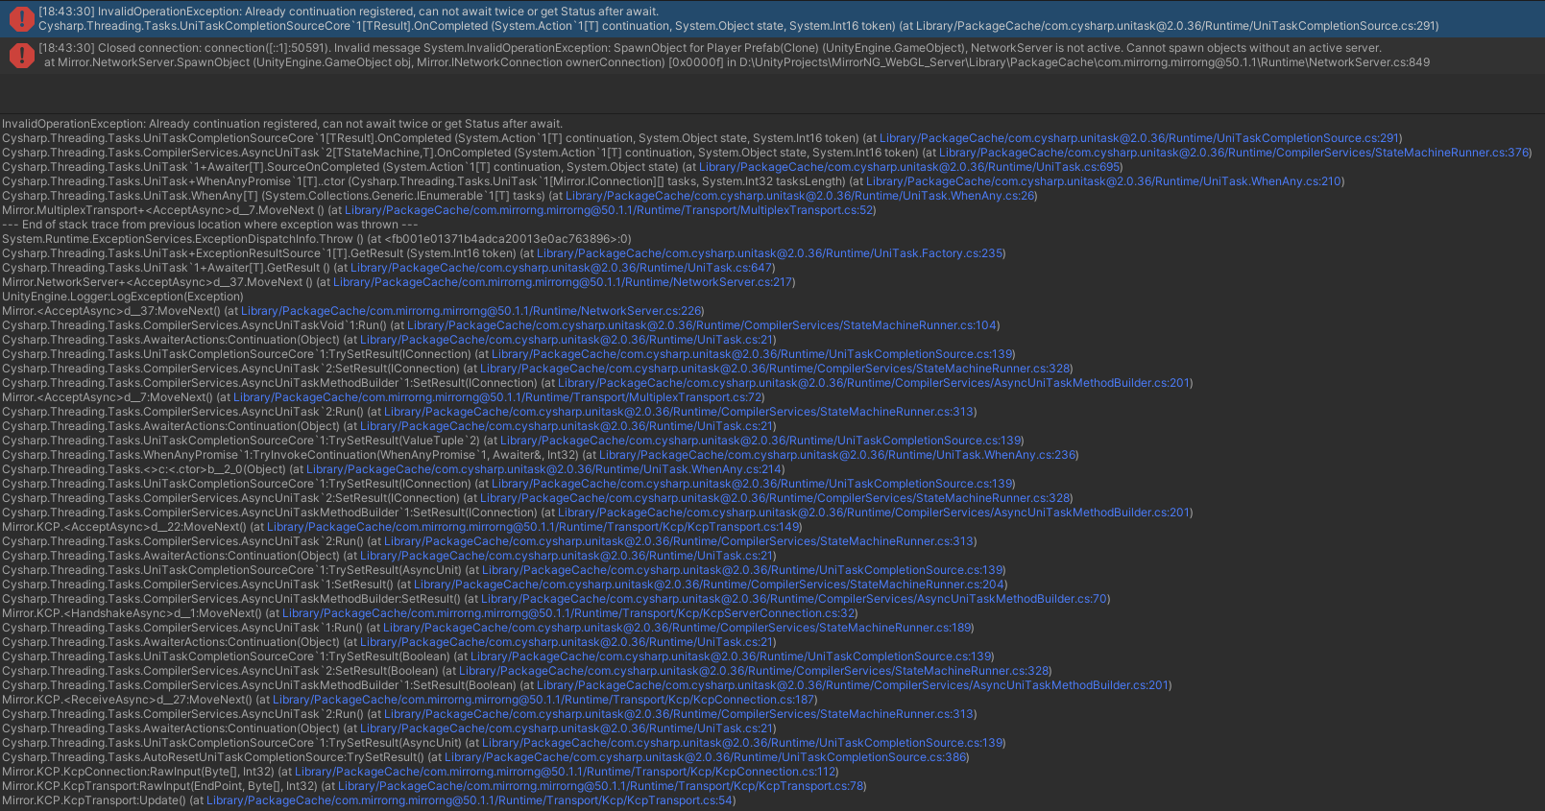
Task: Open the StateMachineRunner.cs:104 link
Action: (x=702, y=325)
